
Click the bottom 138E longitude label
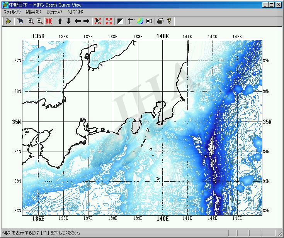point(113,218)
